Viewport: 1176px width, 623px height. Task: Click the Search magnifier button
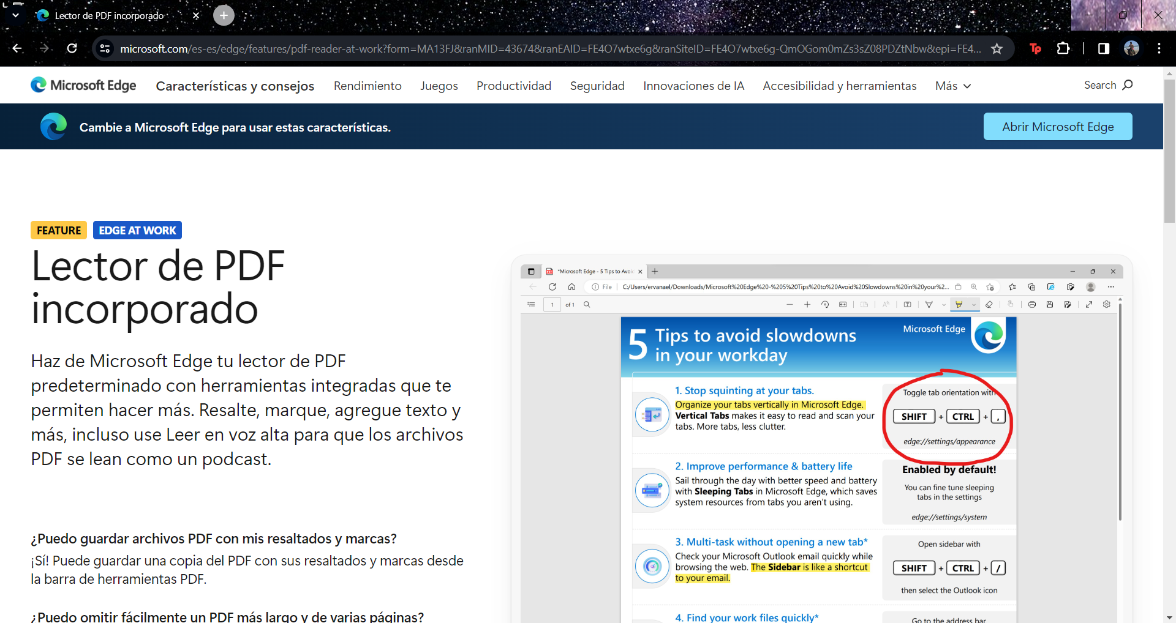pyautogui.click(x=1109, y=85)
